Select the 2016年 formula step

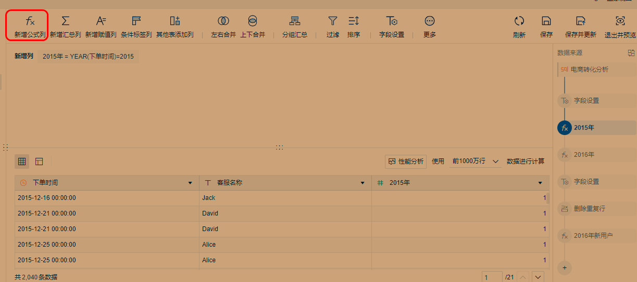[597, 155]
